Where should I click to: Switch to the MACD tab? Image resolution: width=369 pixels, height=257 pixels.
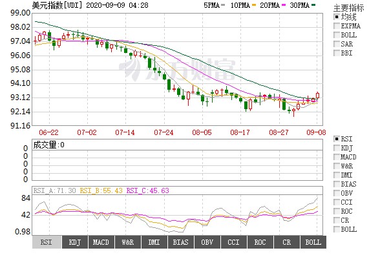pyautogui.click(x=101, y=242)
